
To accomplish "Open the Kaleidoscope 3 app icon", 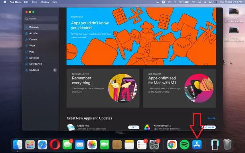I will (147, 127).
